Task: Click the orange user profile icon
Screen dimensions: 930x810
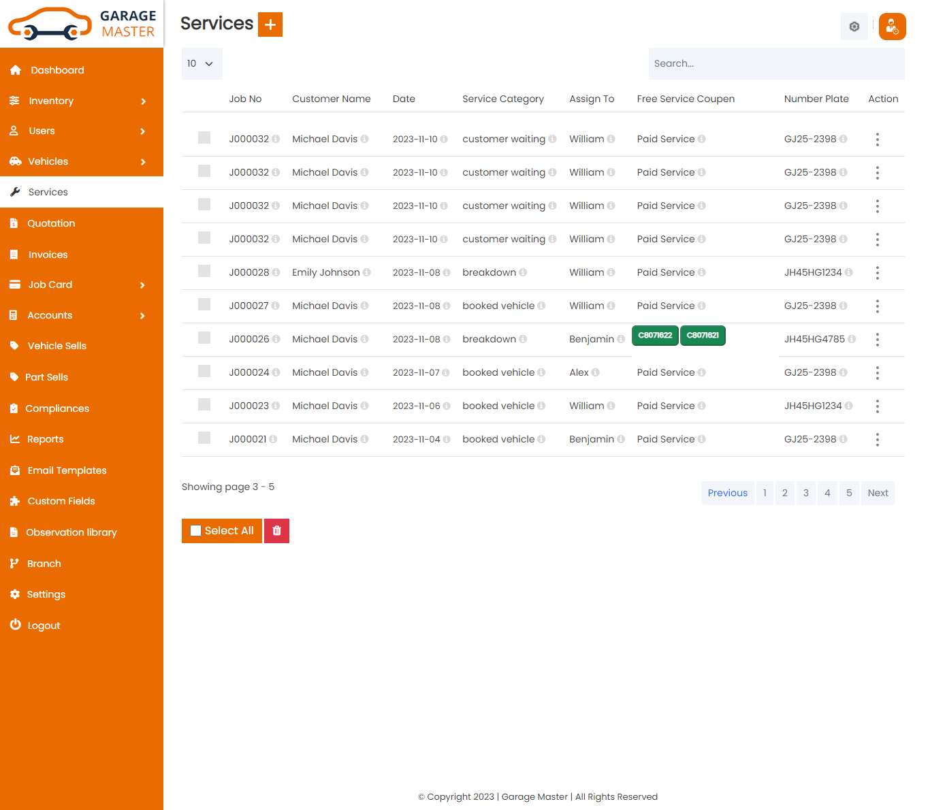Action: coord(892,27)
